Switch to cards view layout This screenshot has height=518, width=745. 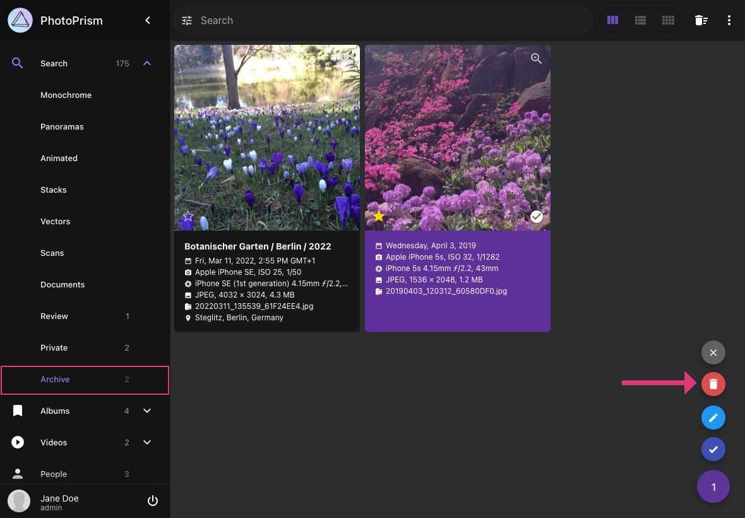612,20
